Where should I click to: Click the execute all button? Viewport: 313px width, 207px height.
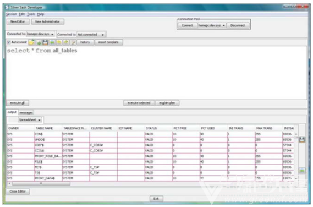point(18,103)
